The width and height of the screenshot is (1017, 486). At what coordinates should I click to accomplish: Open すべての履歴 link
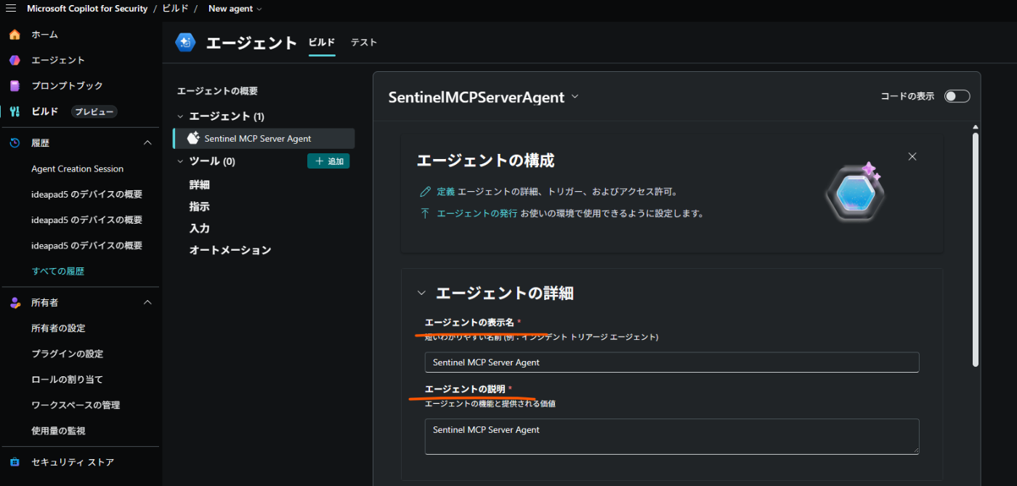[58, 271]
